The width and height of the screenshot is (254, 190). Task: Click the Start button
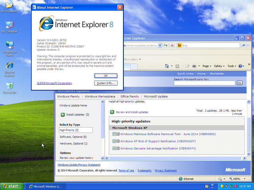pos(12,186)
